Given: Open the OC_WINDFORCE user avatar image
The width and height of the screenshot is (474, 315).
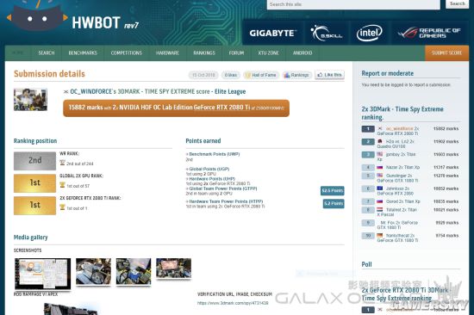Looking at the screenshot, I should [x=30, y=99].
